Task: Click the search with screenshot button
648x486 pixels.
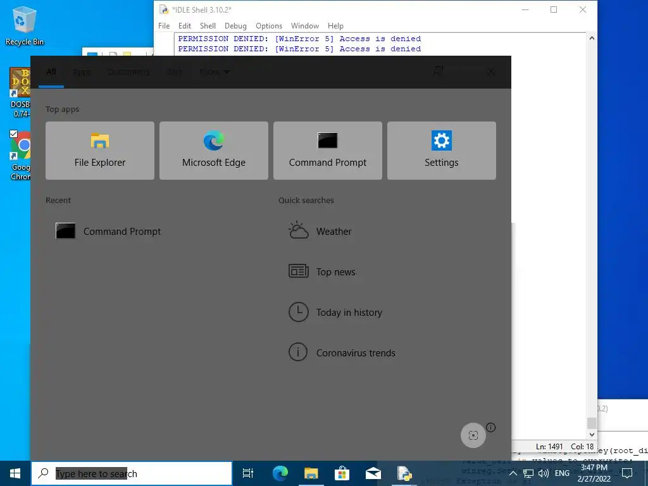Action: [473, 435]
